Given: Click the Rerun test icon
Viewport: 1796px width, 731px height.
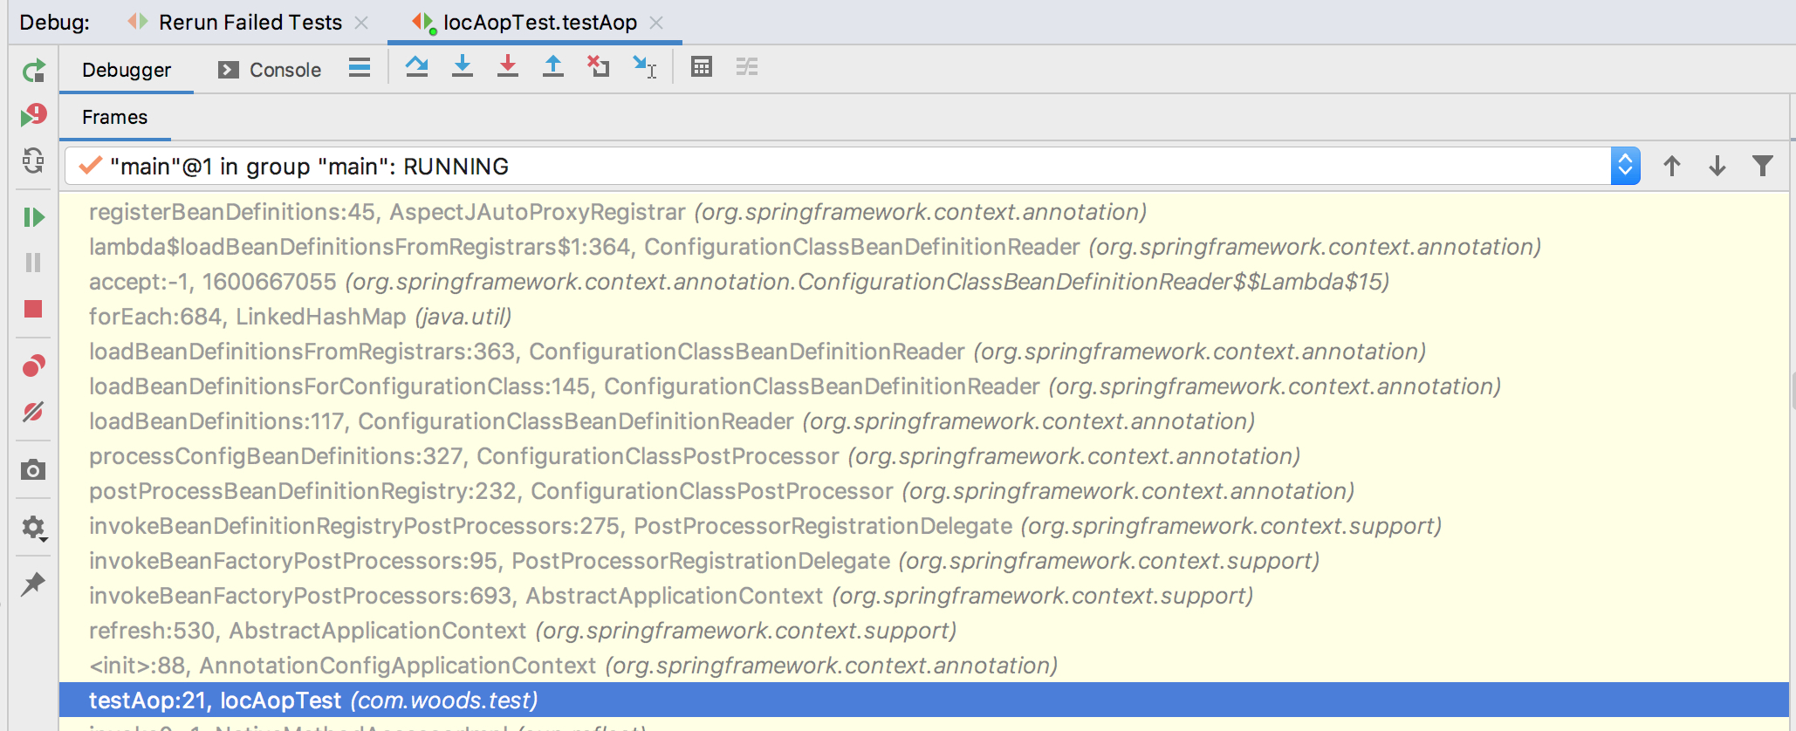Looking at the screenshot, I should (x=33, y=71).
